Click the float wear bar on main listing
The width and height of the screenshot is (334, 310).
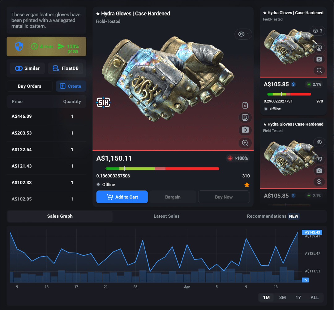pos(162,169)
